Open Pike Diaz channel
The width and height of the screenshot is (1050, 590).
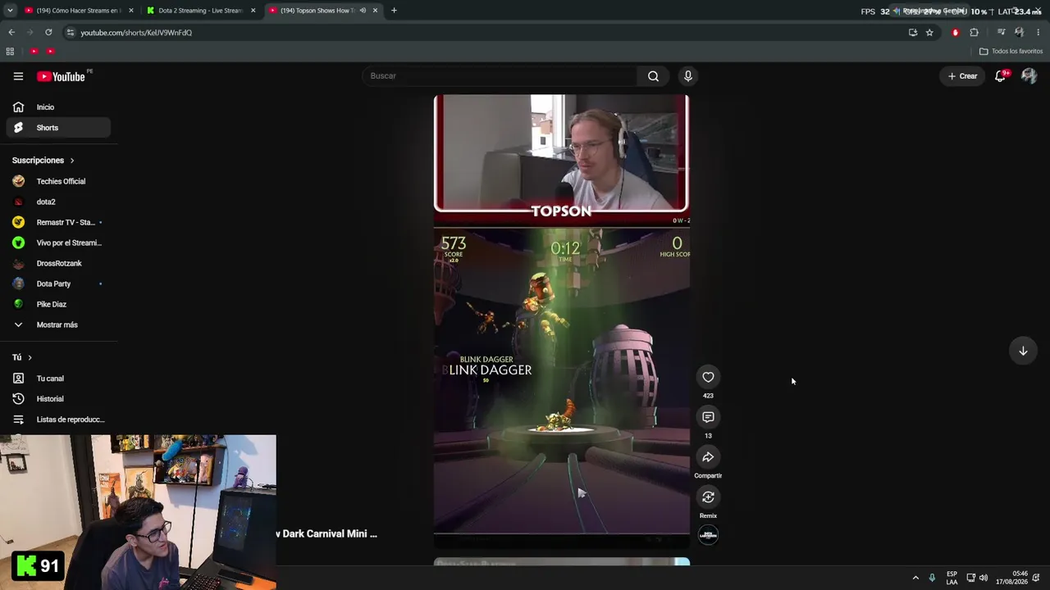tap(58, 304)
